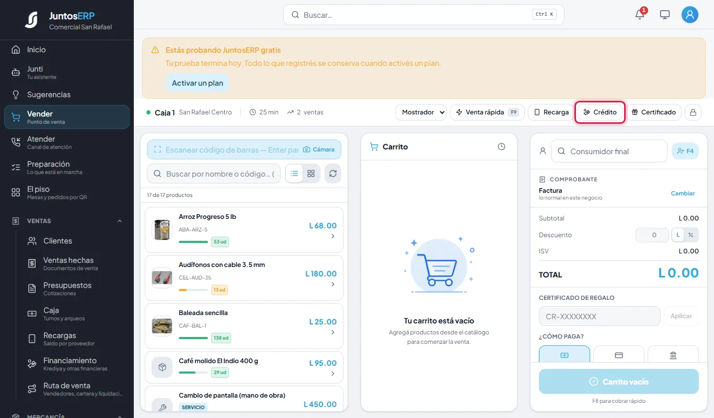Open Financiamiento in sidebar
The width and height of the screenshot is (714, 418).
click(x=75, y=364)
